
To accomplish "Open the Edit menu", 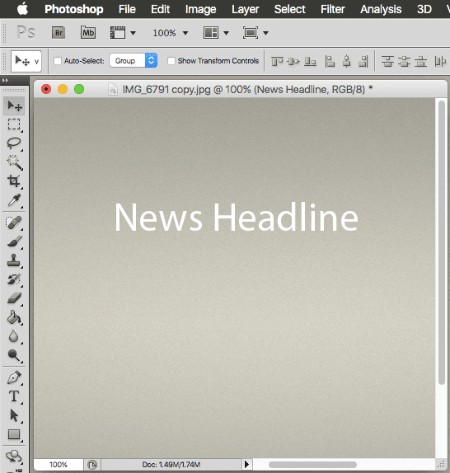I will click(x=160, y=9).
